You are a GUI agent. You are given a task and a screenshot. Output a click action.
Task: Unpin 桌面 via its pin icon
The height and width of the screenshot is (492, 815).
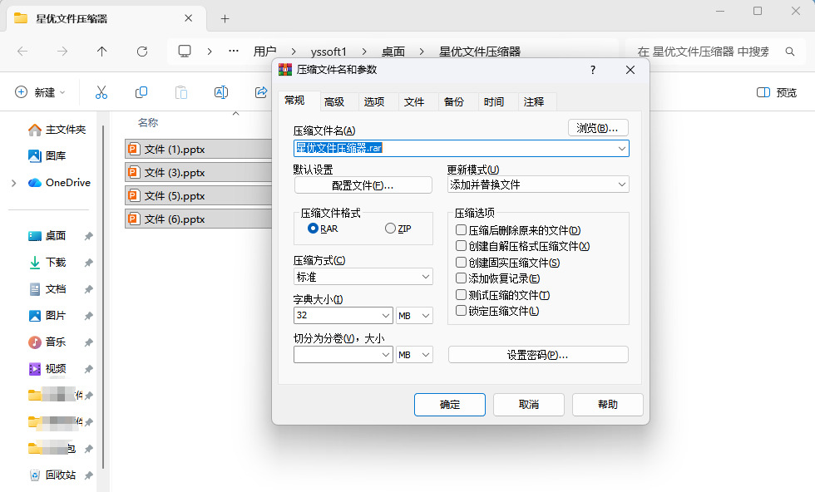88,236
